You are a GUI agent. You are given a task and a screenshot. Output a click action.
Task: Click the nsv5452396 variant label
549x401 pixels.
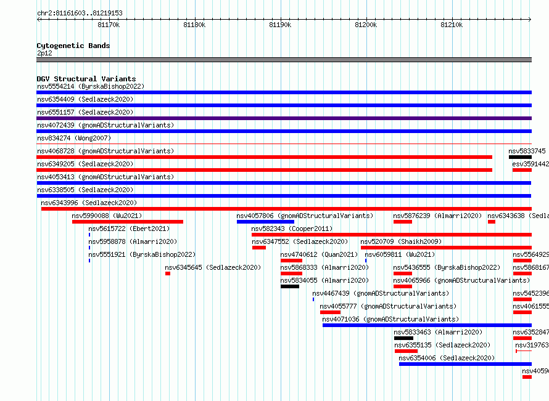[x=530, y=293]
